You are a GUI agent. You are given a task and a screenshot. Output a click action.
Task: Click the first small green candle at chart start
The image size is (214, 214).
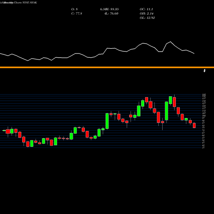click(x=4, y=131)
